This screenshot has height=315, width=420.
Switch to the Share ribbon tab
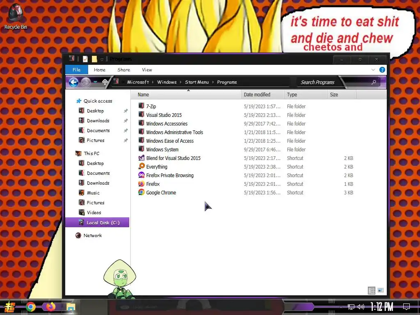124,70
